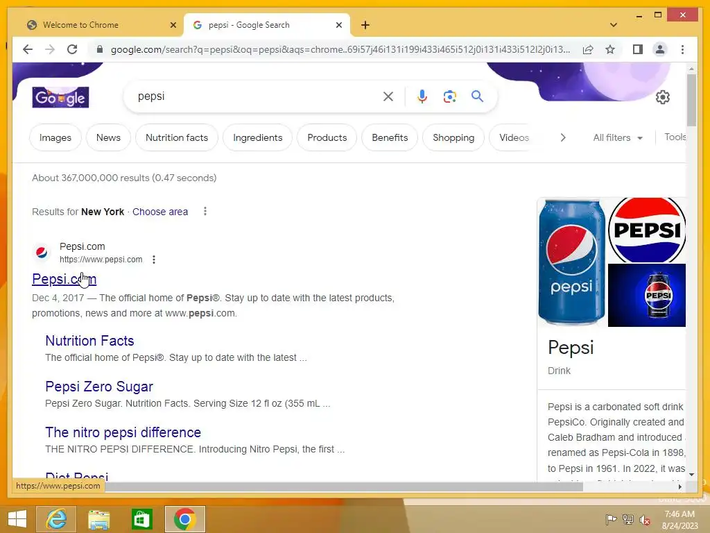
Task: Open the taskbar clock showing 7:46 AM
Action: tap(679, 519)
